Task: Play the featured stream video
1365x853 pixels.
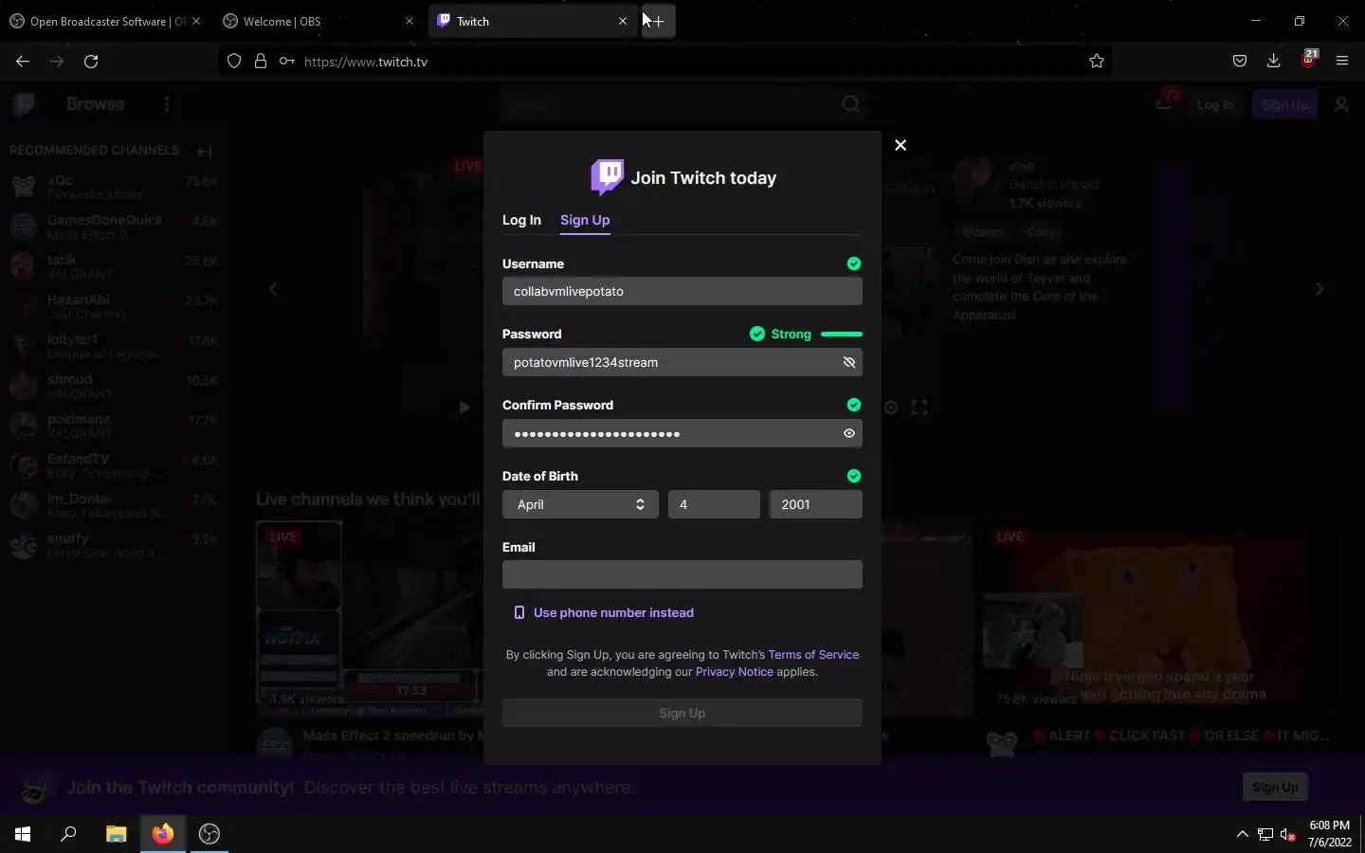Action: (464, 408)
